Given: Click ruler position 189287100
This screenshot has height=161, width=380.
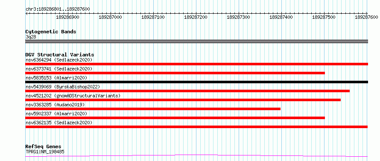Looking at the screenshot, I should [x=153, y=17].
